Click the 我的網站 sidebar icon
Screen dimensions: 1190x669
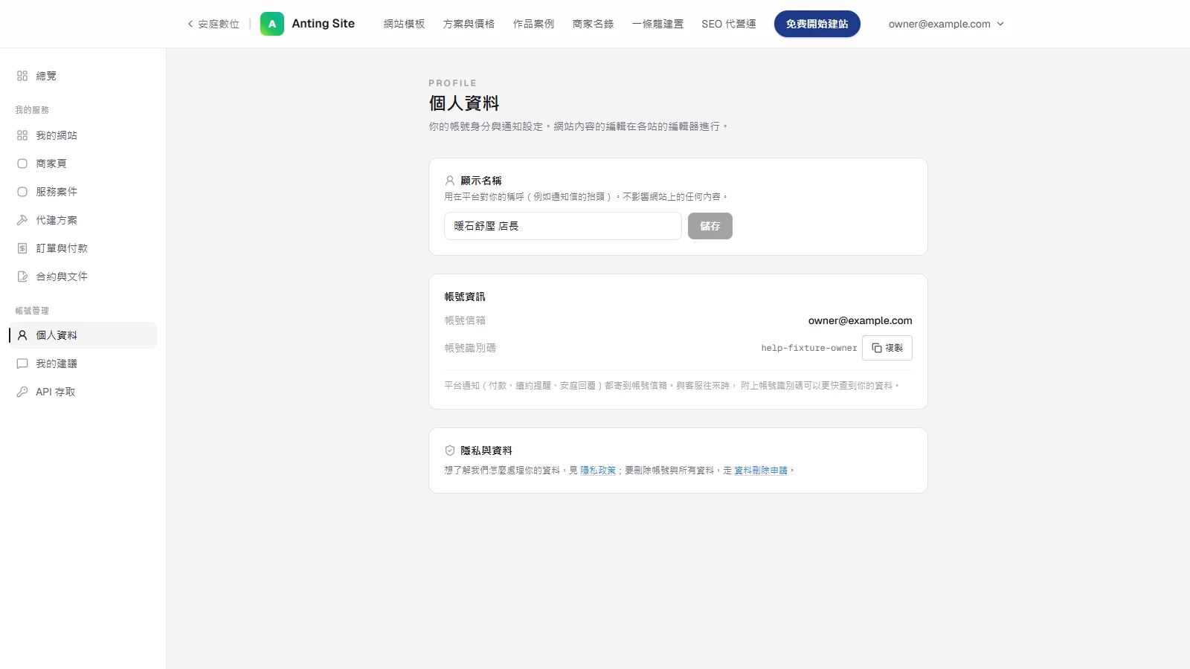point(22,135)
